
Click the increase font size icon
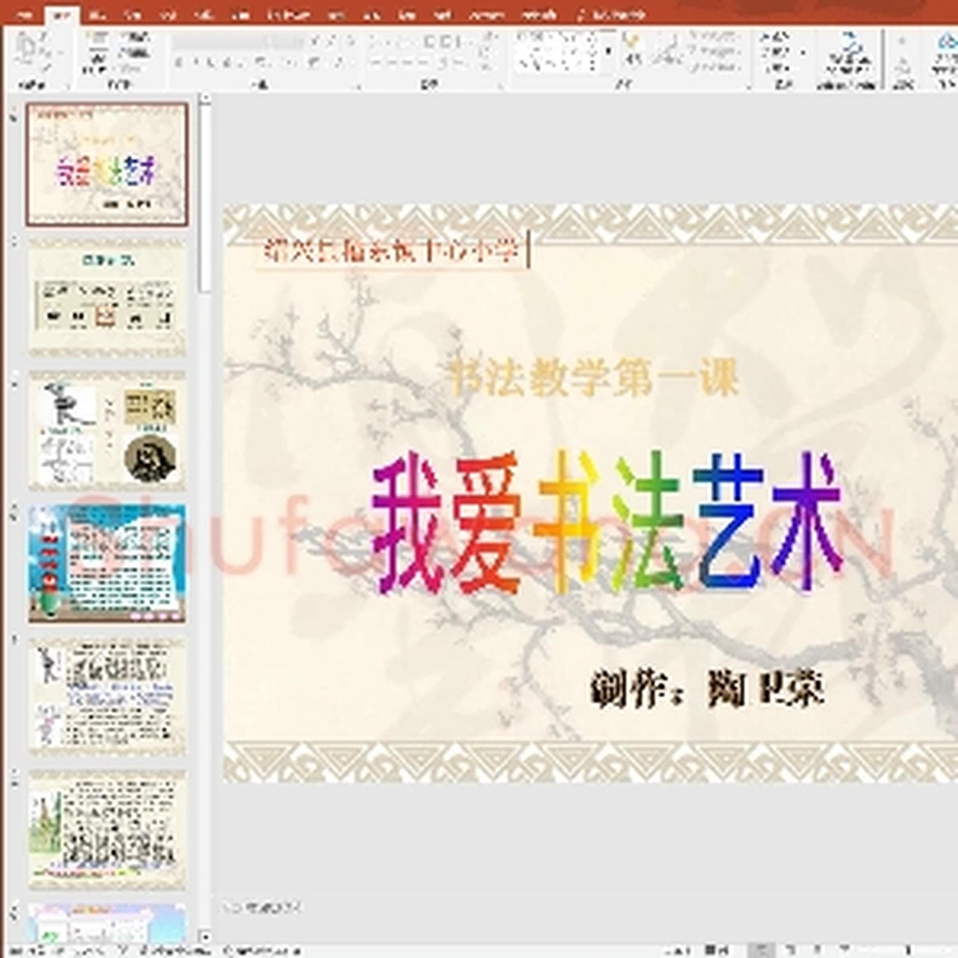316,42
